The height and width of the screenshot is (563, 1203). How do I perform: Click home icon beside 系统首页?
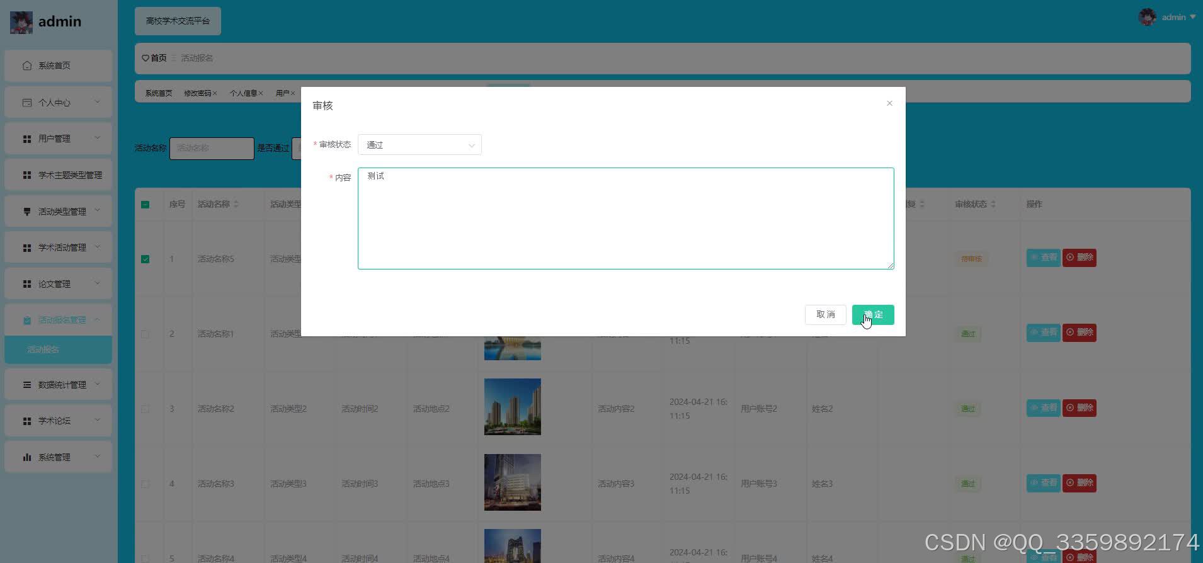point(27,65)
